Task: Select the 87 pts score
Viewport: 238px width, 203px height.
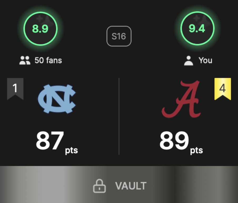Action: [57, 143]
